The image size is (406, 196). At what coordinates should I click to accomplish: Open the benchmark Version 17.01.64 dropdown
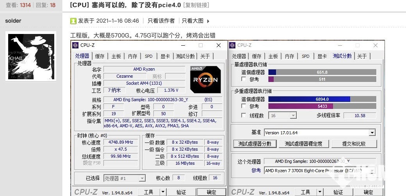click(x=372, y=133)
